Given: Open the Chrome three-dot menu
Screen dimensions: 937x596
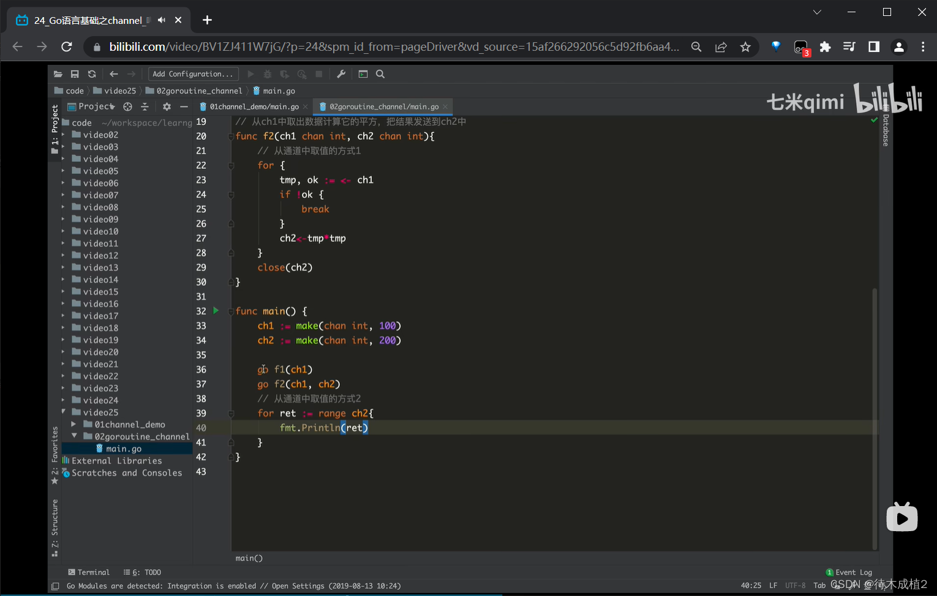Looking at the screenshot, I should [x=923, y=47].
